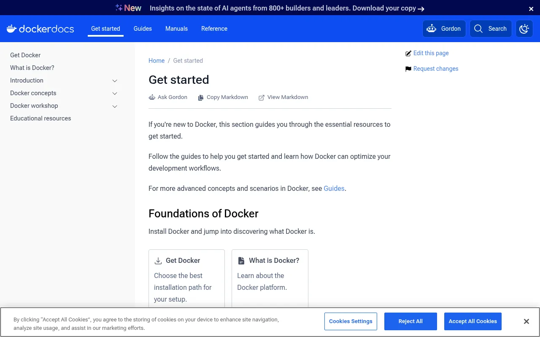Open Docker workshop sidebar item
The height and width of the screenshot is (337, 540).
point(34,106)
